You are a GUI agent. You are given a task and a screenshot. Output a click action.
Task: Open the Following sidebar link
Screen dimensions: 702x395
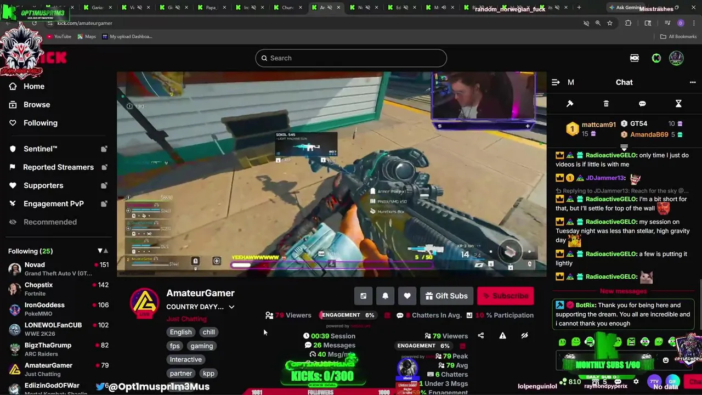40,123
